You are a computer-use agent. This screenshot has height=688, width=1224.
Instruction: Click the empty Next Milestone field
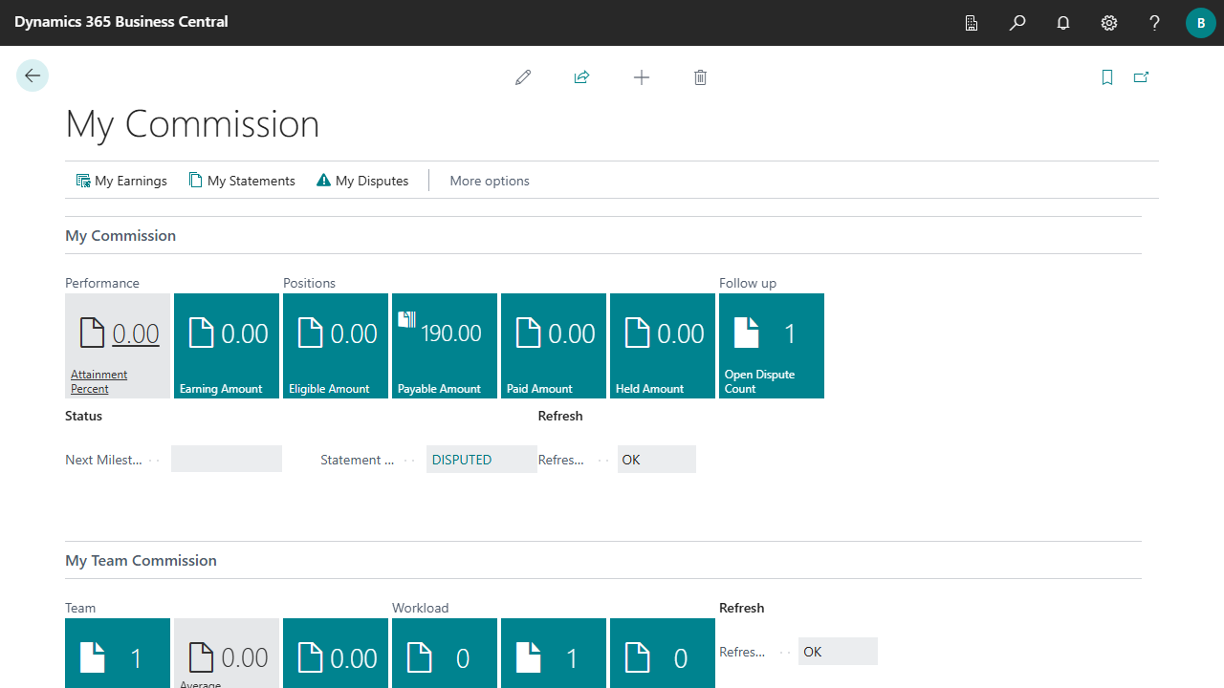point(227,459)
